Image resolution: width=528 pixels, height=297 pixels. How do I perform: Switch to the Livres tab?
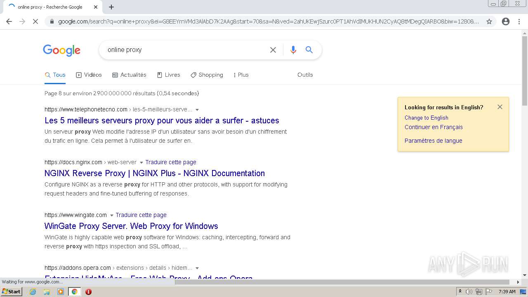point(168,75)
